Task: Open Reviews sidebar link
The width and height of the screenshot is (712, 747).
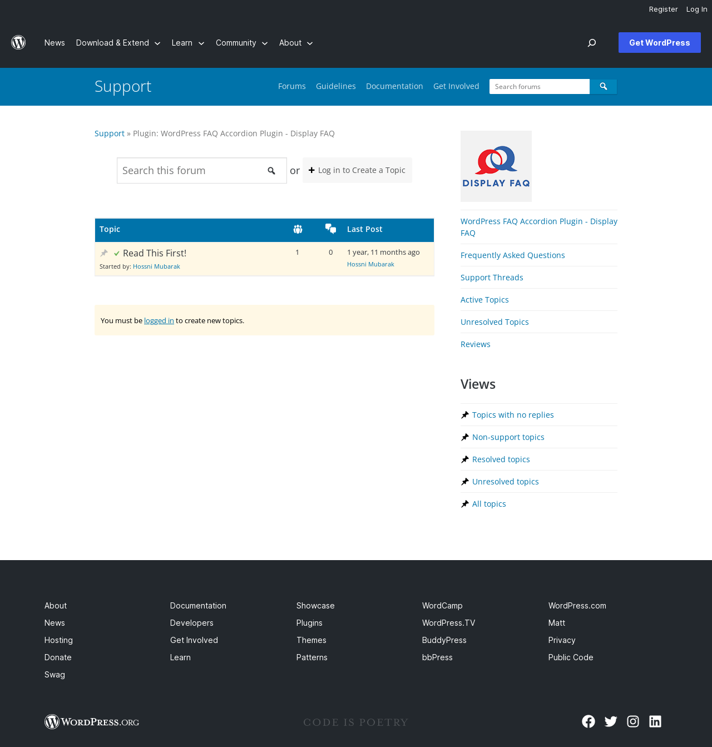Action: (x=476, y=344)
